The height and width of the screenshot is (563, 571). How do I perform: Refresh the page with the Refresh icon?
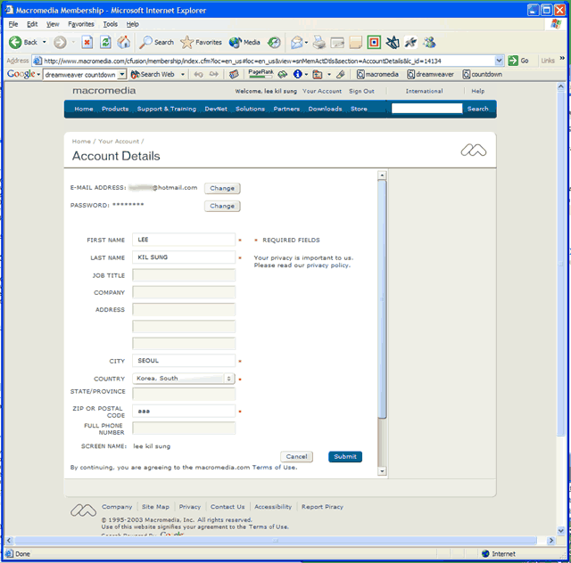[105, 42]
